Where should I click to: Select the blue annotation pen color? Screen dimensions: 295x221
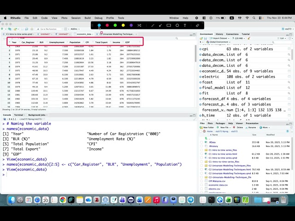[99, 25]
